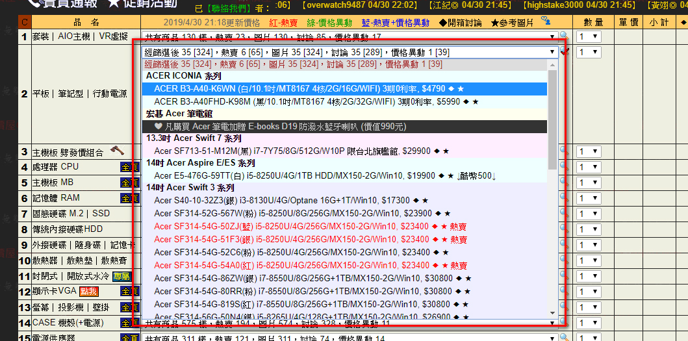The height and width of the screenshot is (341, 688).
Task: Click the magnifier icon for 處理器 CPU row
Action: [x=565, y=167]
